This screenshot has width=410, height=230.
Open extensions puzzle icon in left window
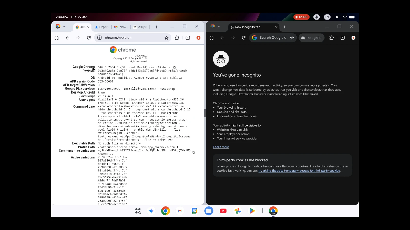click(x=177, y=38)
